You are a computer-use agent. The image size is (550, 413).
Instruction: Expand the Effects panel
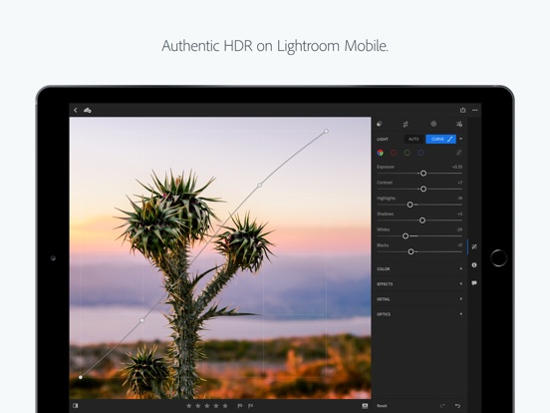[419, 283]
